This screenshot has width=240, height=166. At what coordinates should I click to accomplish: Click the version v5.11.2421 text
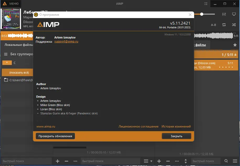tap(180, 23)
